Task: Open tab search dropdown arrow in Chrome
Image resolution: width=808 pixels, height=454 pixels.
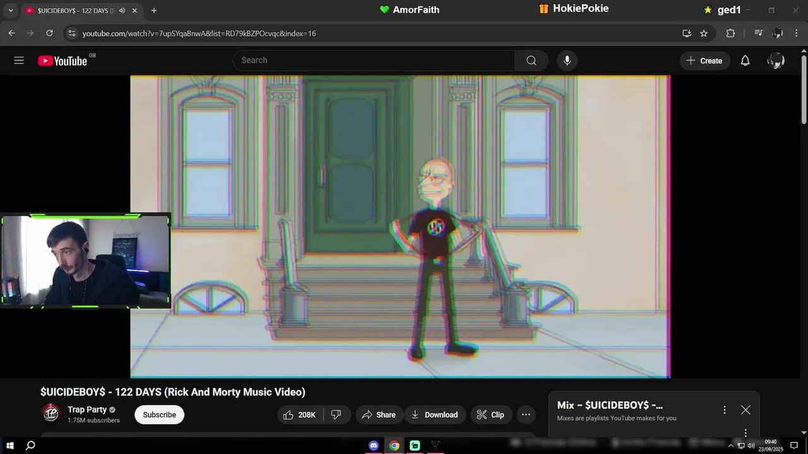Action: [10, 10]
